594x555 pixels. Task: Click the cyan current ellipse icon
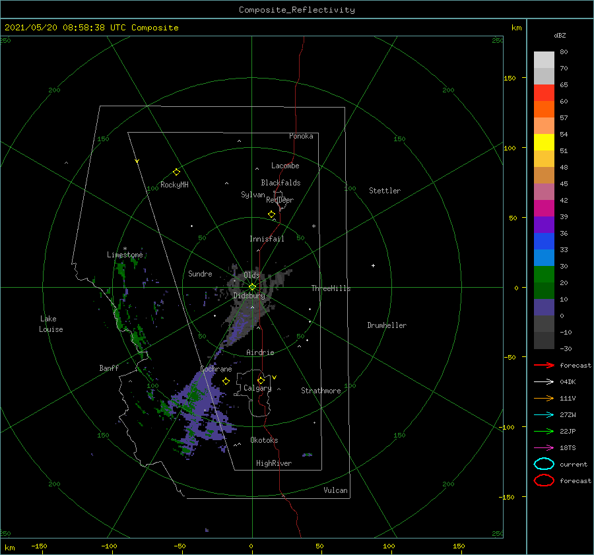[x=544, y=464]
